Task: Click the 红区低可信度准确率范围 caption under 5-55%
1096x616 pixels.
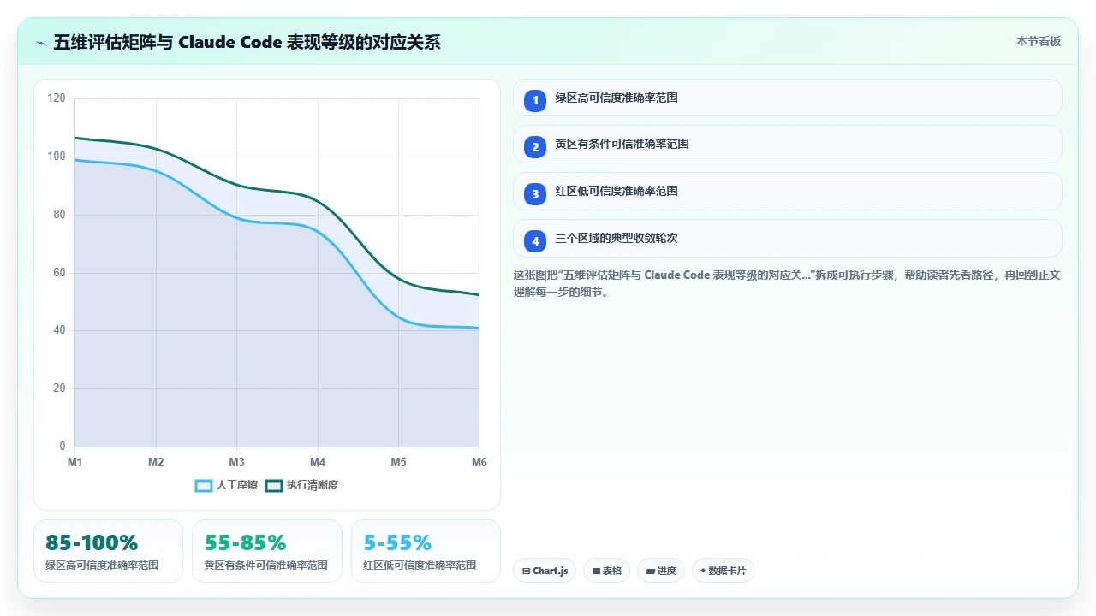Action: pos(420,566)
